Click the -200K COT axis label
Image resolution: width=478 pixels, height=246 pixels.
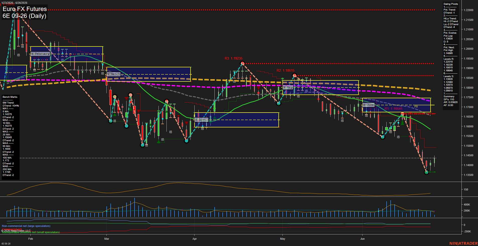467,231
